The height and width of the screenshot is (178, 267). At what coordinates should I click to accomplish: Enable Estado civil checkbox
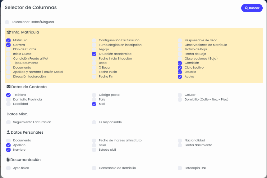pos(94,150)
